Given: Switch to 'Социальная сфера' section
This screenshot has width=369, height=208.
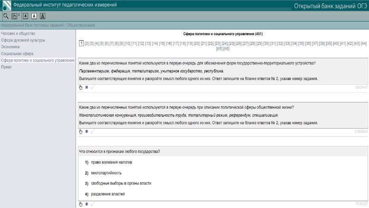Looking at the screenshot, I should [x=17, y=54].
